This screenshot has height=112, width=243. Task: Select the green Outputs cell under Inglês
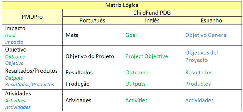[x=152, y=84]
